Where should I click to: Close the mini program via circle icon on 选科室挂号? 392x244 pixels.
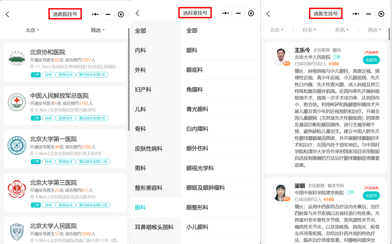click(251, 13)
